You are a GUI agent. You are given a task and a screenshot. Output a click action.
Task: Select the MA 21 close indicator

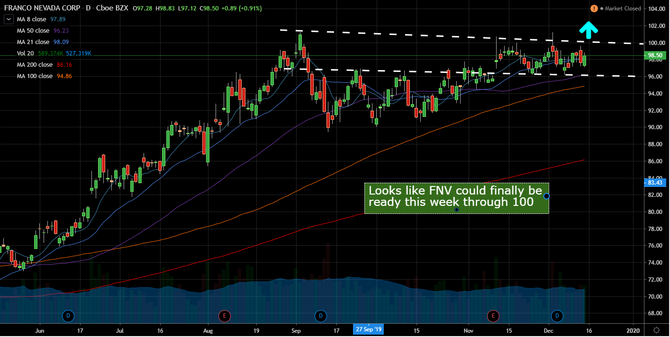pos(33,42)
